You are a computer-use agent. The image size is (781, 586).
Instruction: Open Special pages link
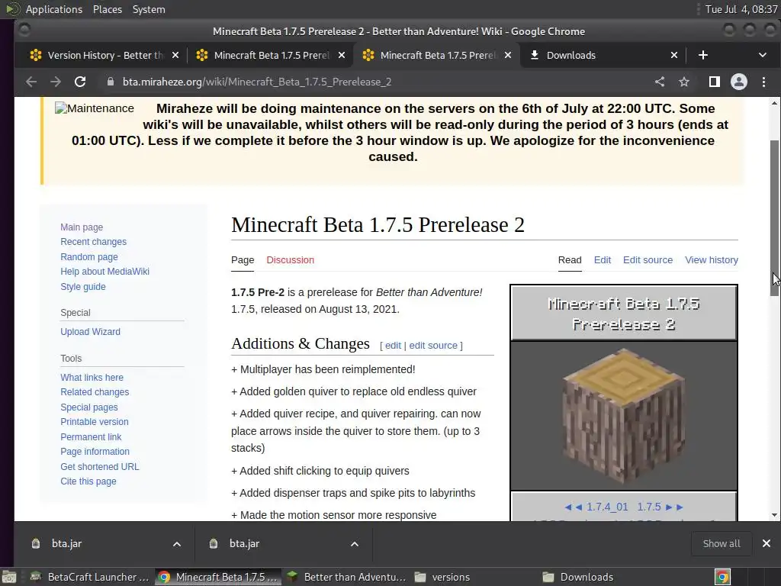[89, 407]
